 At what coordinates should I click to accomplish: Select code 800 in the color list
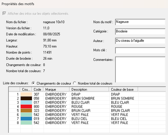pos(37,106)
